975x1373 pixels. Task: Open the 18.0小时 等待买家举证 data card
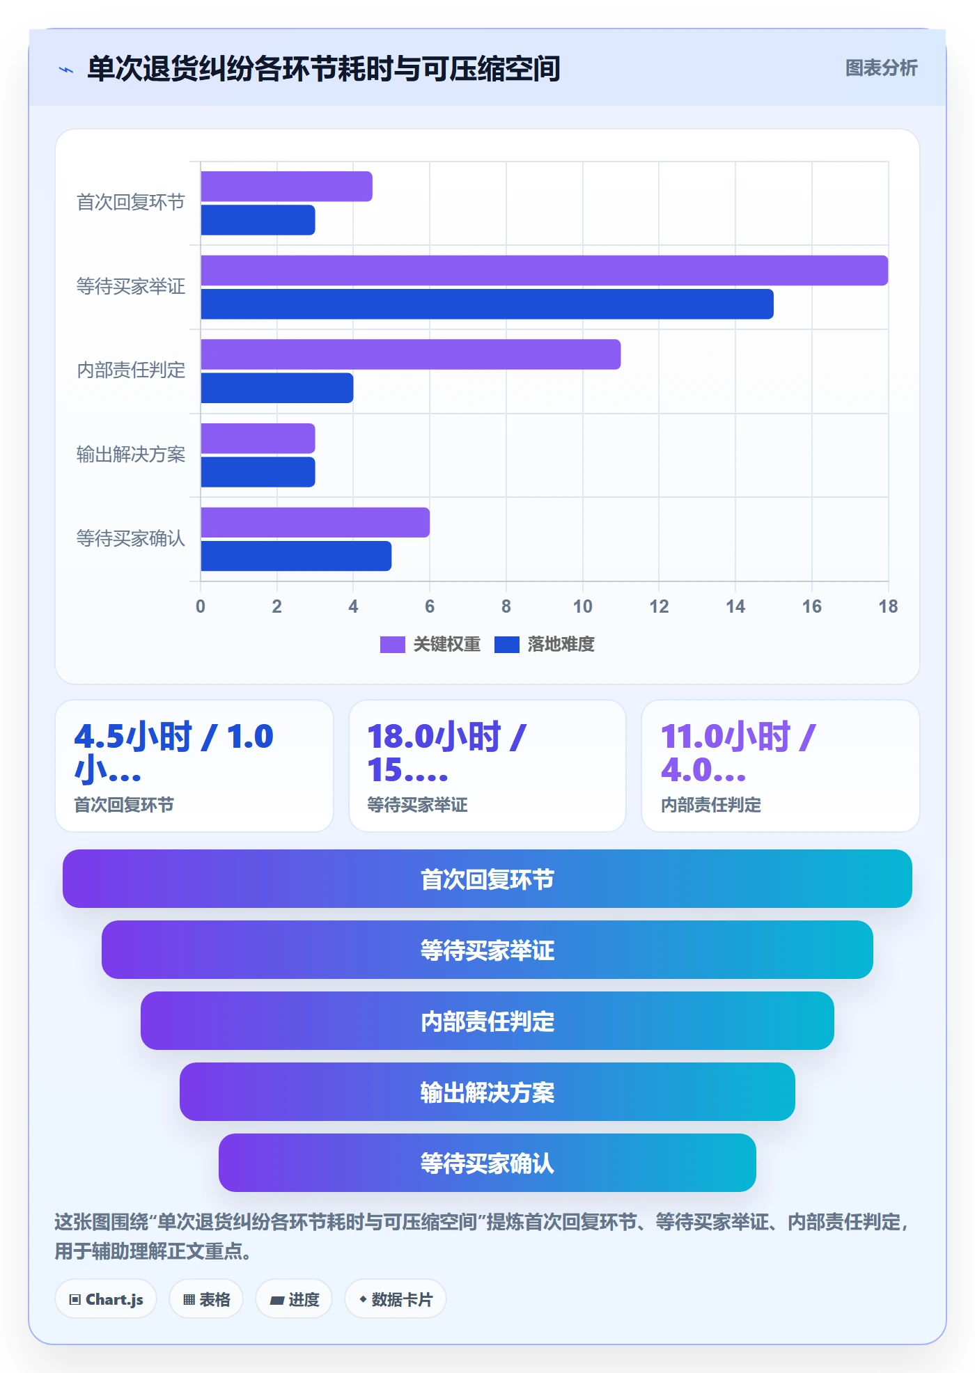coord(487,766)
